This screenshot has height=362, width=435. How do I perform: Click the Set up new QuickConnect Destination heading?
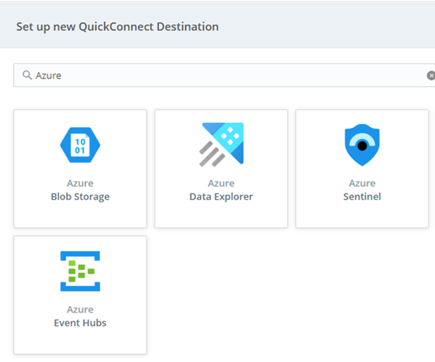point(118,27)
